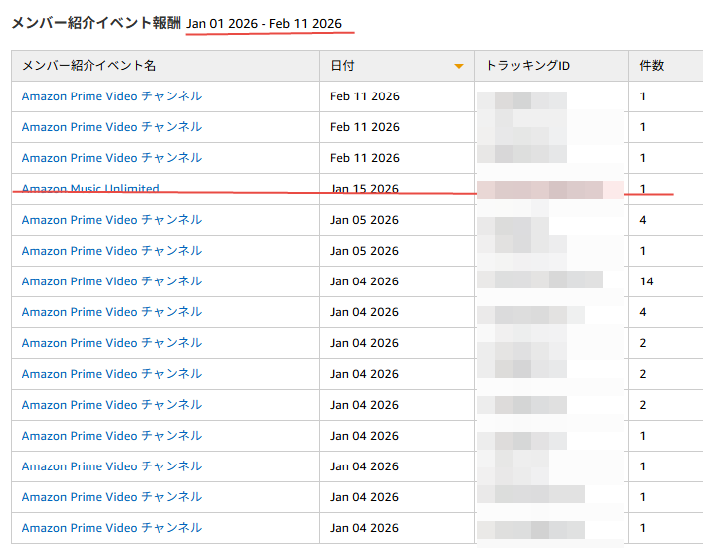
Task: Open Jan 04 Prime Video link with 4 件
Action: 111,312
